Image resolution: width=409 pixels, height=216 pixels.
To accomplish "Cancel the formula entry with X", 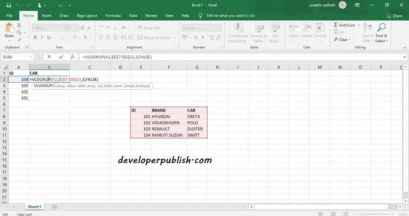I will (x=49, y=57).
